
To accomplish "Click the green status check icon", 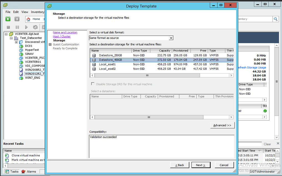I will (265, 111).
